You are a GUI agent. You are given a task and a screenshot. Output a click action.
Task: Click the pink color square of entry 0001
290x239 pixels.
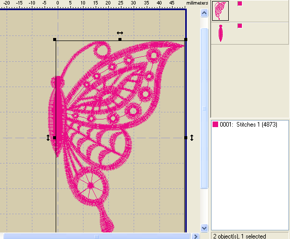pos(215,124)
